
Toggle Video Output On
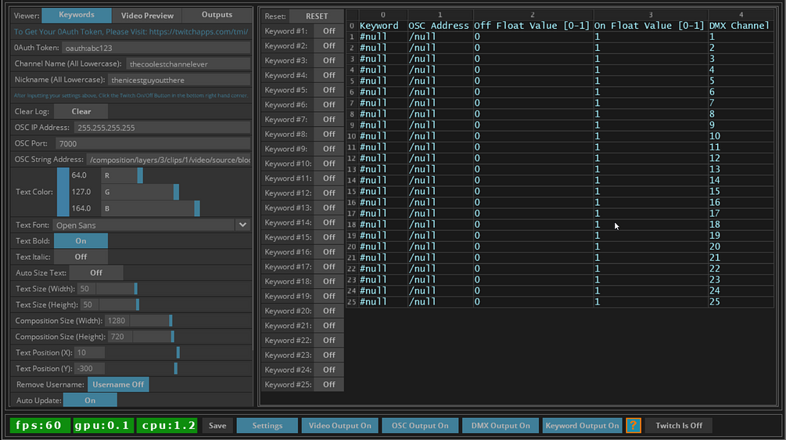(x=340, y=425)
